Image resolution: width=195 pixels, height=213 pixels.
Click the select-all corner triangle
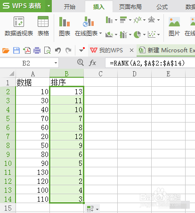click(x=12, y=74)
